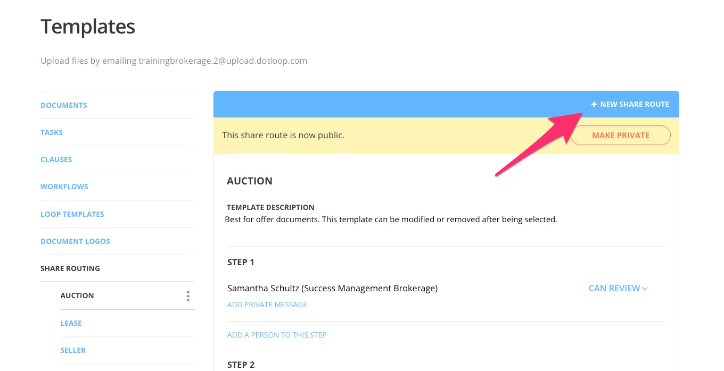The image size is (724, 371).
Task: Open DOCUMENT LOGOS
Action: tap(75, 241)
